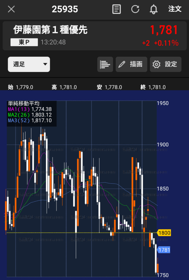Tap the timestamp 13:20:48
This screenshot has height=280, width=189.
coord(53,42)
